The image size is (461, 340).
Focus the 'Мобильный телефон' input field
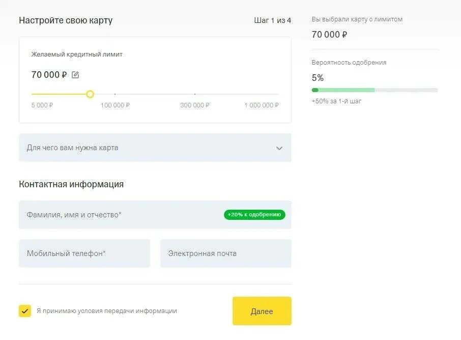pyautogui.click(x=84, y=253)
